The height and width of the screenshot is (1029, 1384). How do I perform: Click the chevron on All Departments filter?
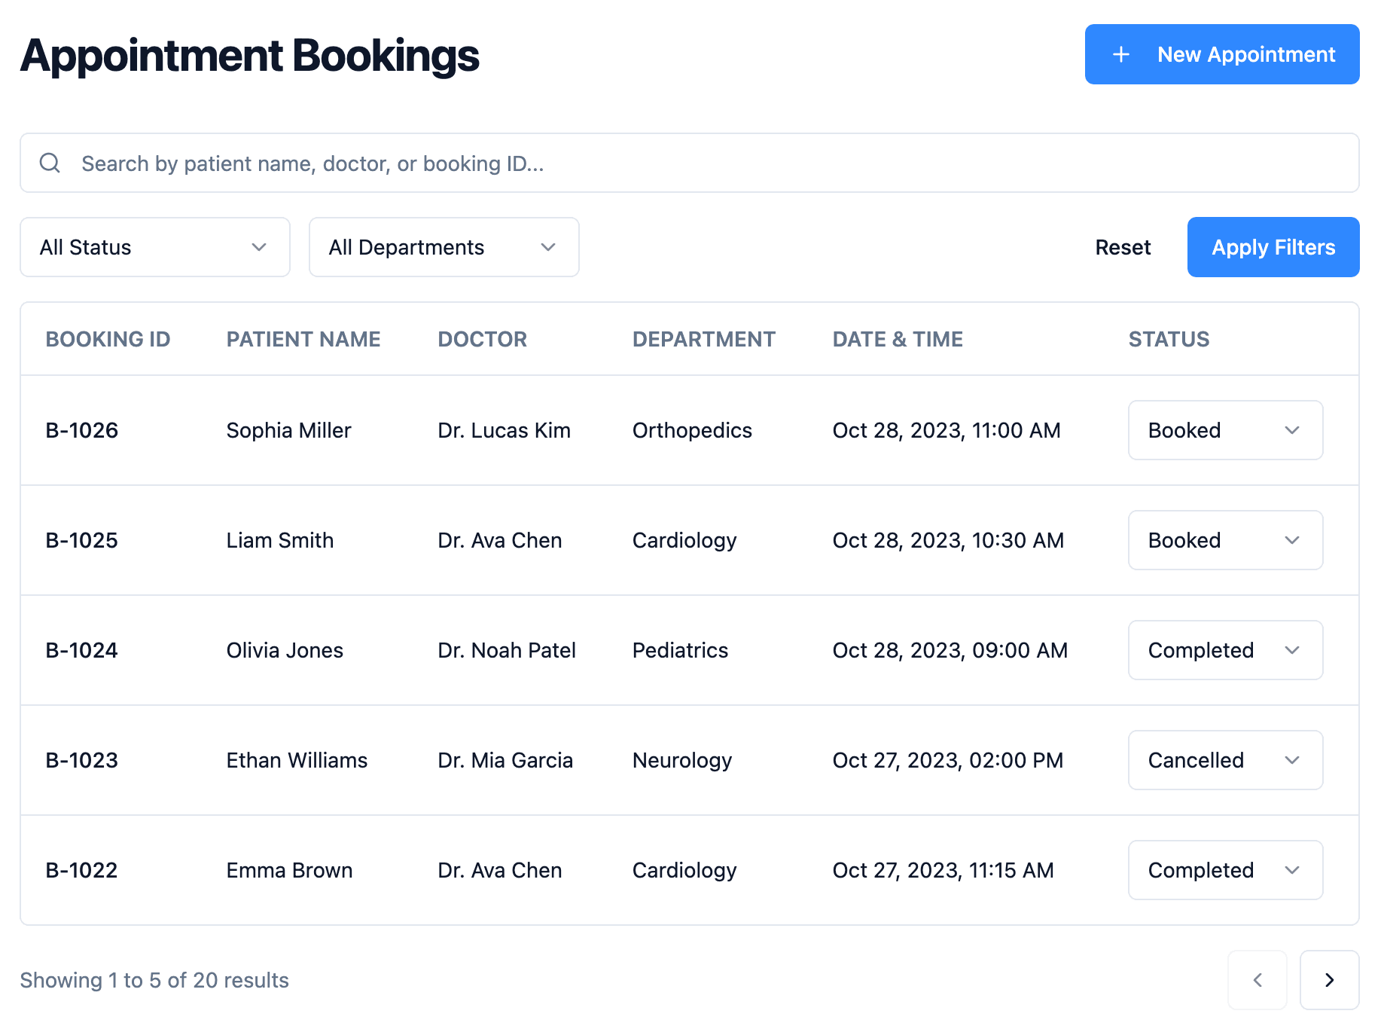pos(548,247)
